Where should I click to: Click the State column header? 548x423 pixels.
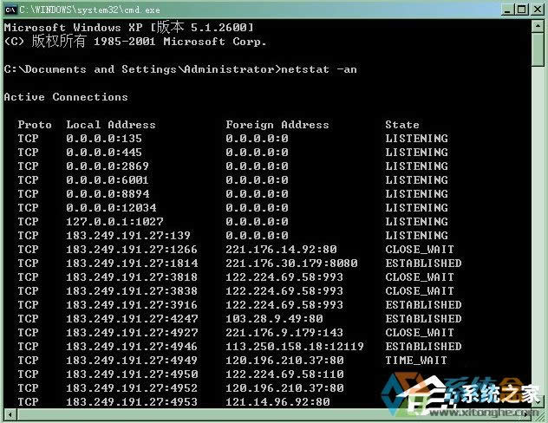[402, 125]
